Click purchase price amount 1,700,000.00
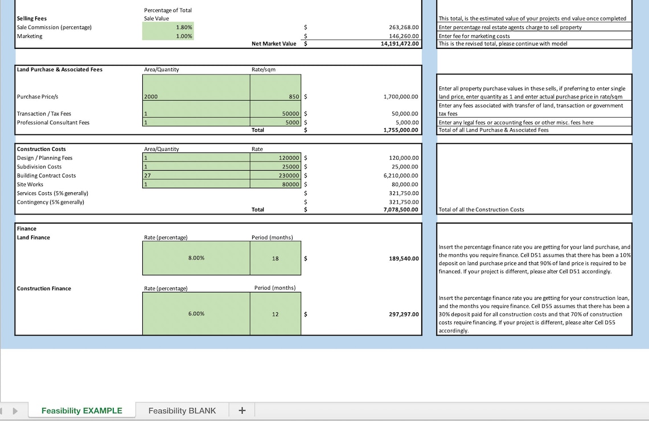649x421 pixels. click(401, 96)
